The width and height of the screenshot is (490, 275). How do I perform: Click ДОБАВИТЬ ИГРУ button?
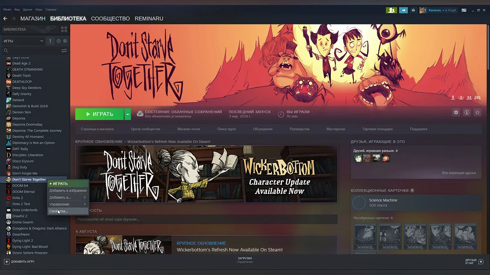(19, 262)
